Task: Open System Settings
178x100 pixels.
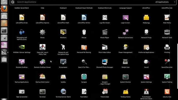Action: [146, 77]
